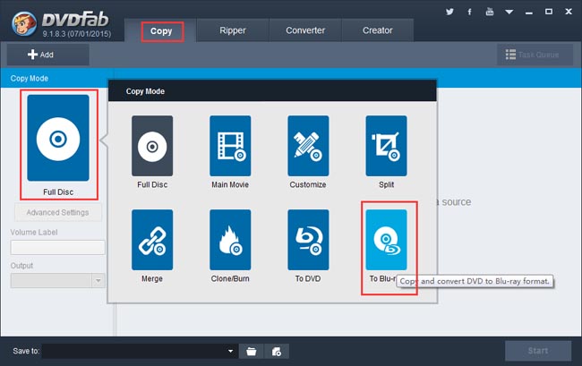Pick the Customize copy mode
The image size is (582, 366).
pos(308,146)
